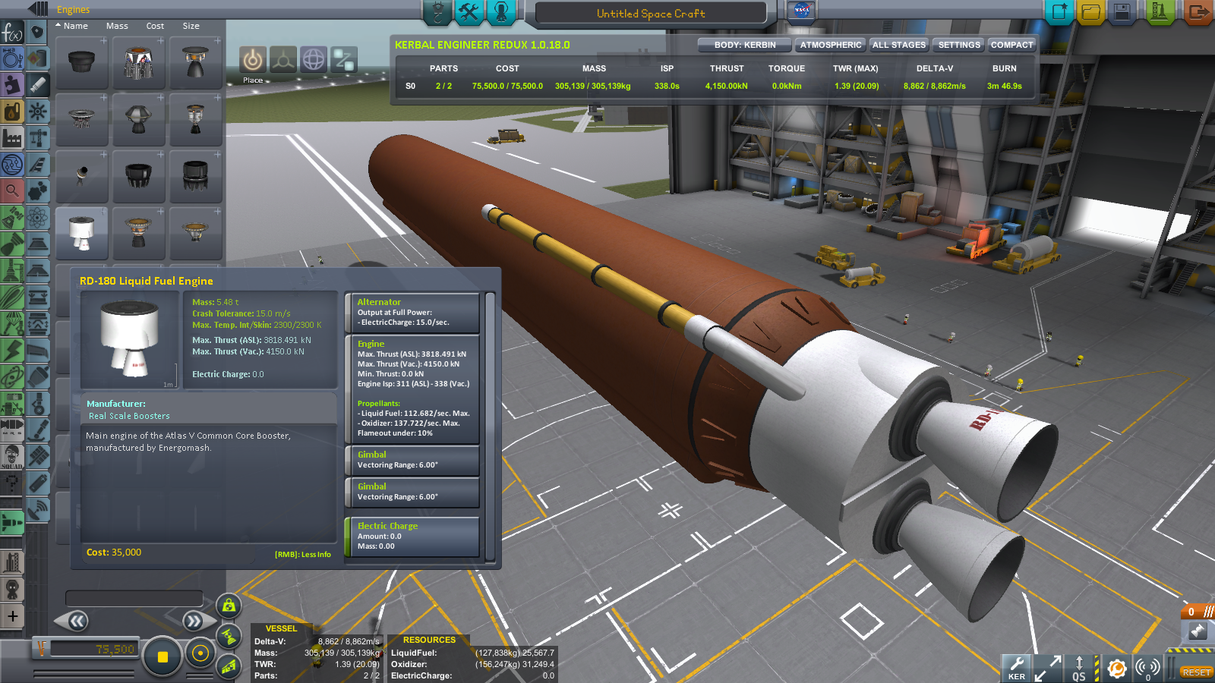
Task: Open the Load craft folder icon
Action: (1090, 12)
